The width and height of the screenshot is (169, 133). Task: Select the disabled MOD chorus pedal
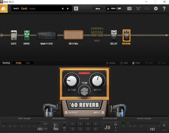[97, 32]
